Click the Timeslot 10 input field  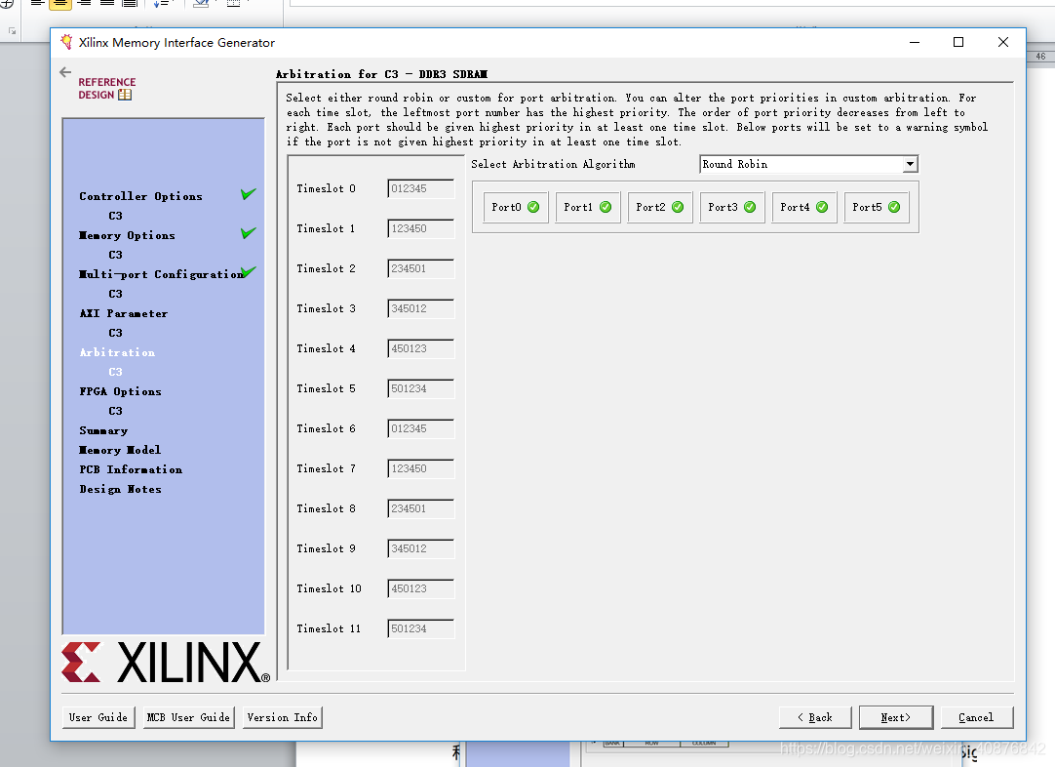(x=421, y=588)
